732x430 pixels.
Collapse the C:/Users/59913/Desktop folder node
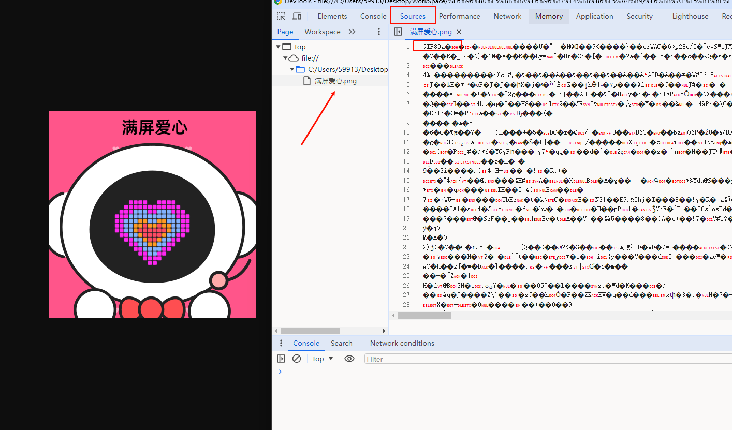point(292,69)
